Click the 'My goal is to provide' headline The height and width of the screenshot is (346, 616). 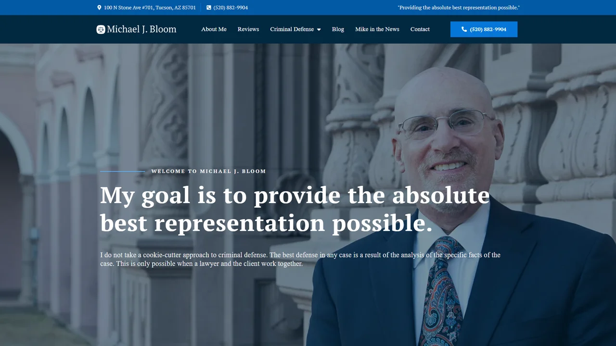[x=295, y=209]
